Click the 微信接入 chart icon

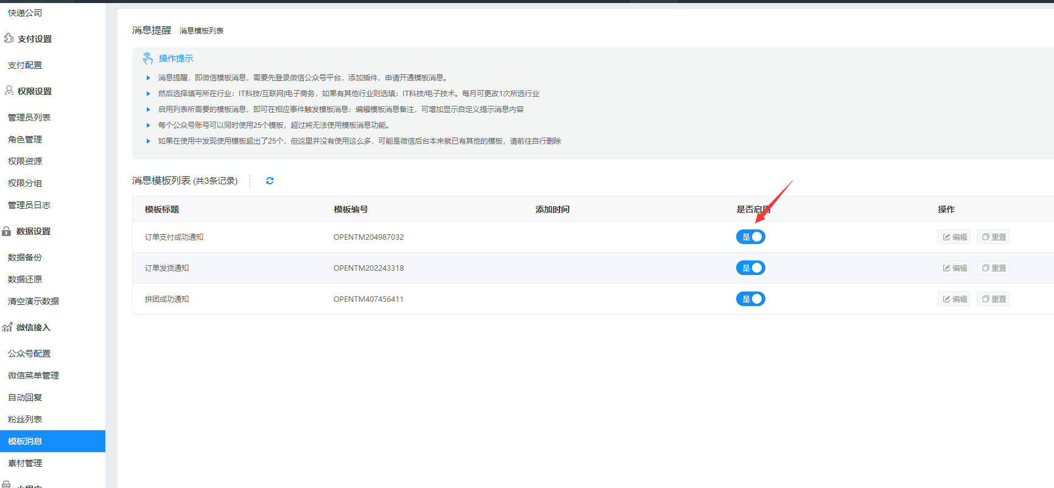tap(7, 327)
